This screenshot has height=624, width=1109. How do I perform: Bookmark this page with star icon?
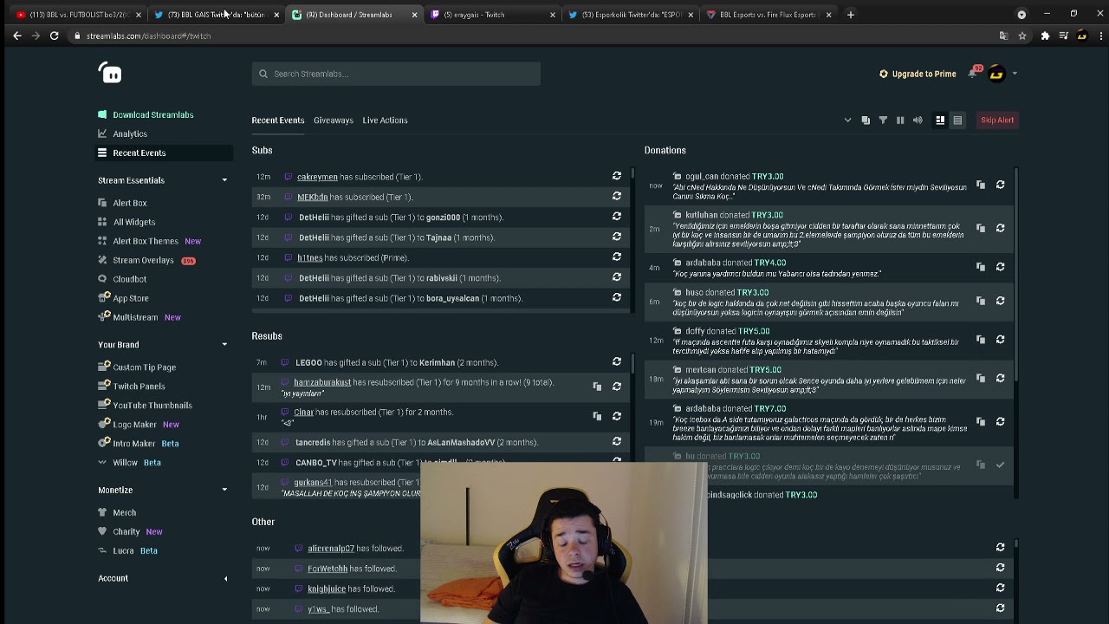(x=1022, y=36)
